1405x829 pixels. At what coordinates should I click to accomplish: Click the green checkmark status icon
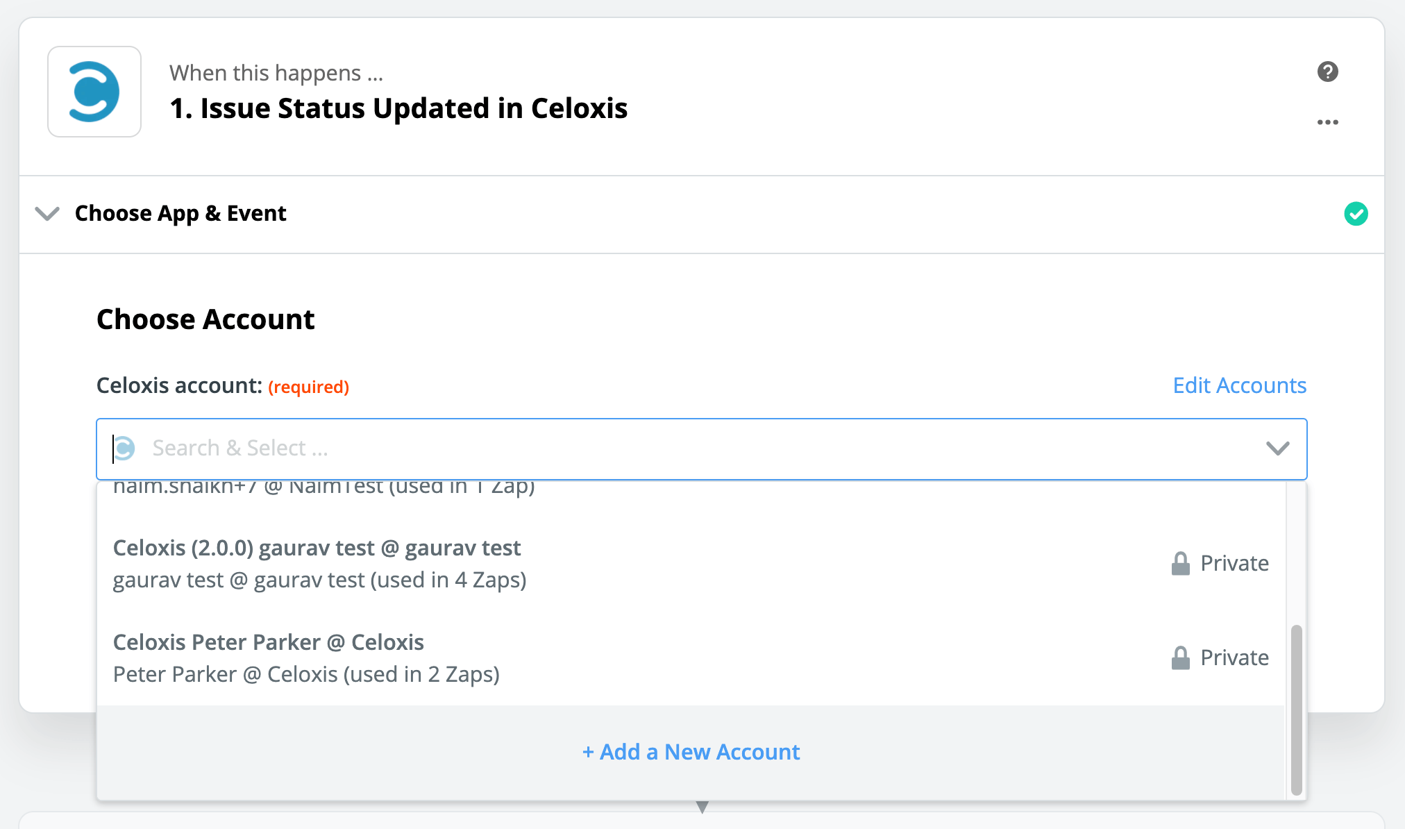pyautogui.click(x=1356, y=214)
